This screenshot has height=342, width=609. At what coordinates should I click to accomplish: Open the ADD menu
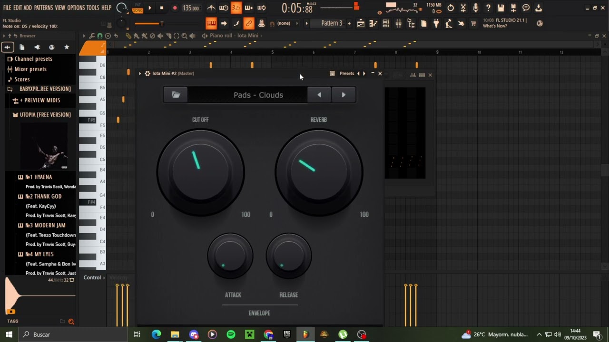28,8
